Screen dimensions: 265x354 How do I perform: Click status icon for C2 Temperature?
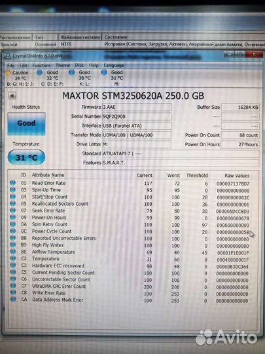[13, 259]
